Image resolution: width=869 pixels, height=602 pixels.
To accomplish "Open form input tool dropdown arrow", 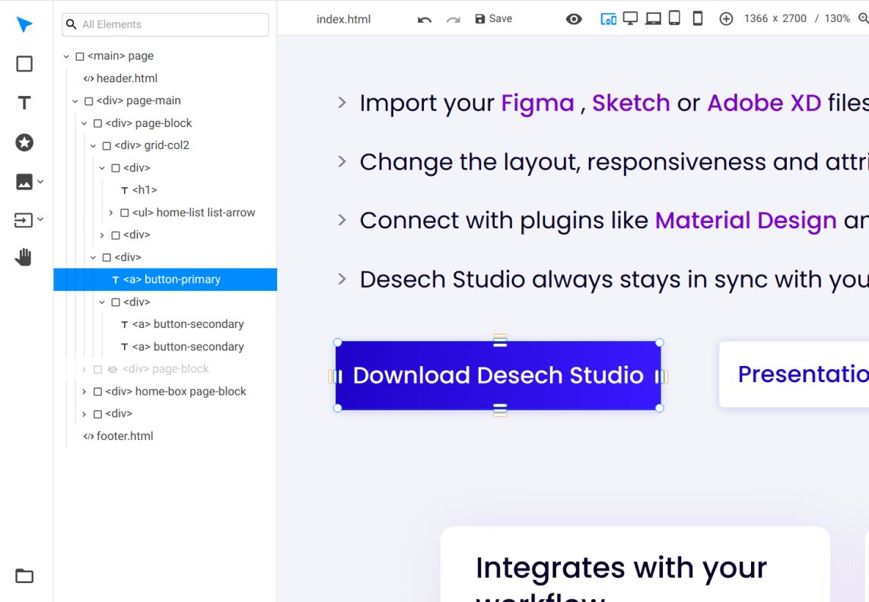I will click(40, 219).
